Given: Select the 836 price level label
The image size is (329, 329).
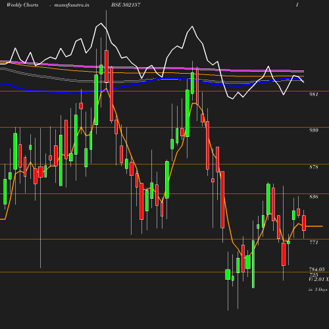Looking at the screenshot, I should [x=314, y=197].
